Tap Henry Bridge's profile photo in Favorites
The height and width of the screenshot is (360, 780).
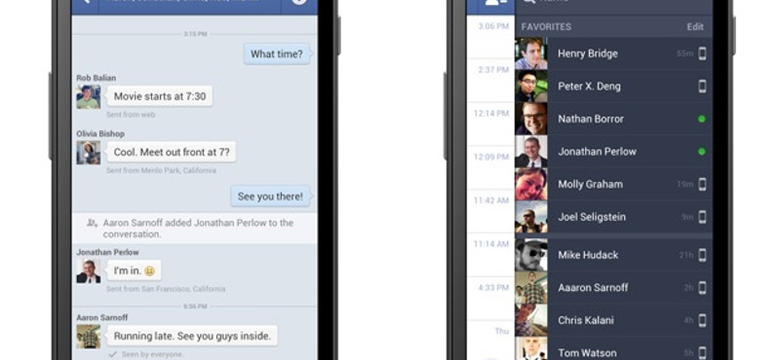click(x=531, y=54)
